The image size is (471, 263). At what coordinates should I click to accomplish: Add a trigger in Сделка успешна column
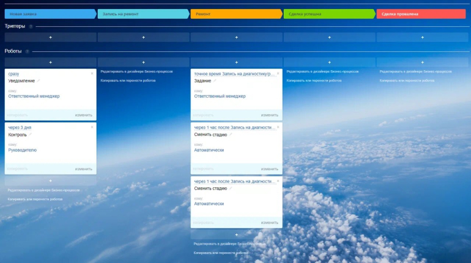329,37
